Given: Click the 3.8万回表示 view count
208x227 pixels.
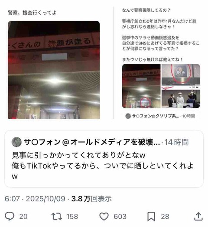Looking at the screenshot, I should pos(91,199).
